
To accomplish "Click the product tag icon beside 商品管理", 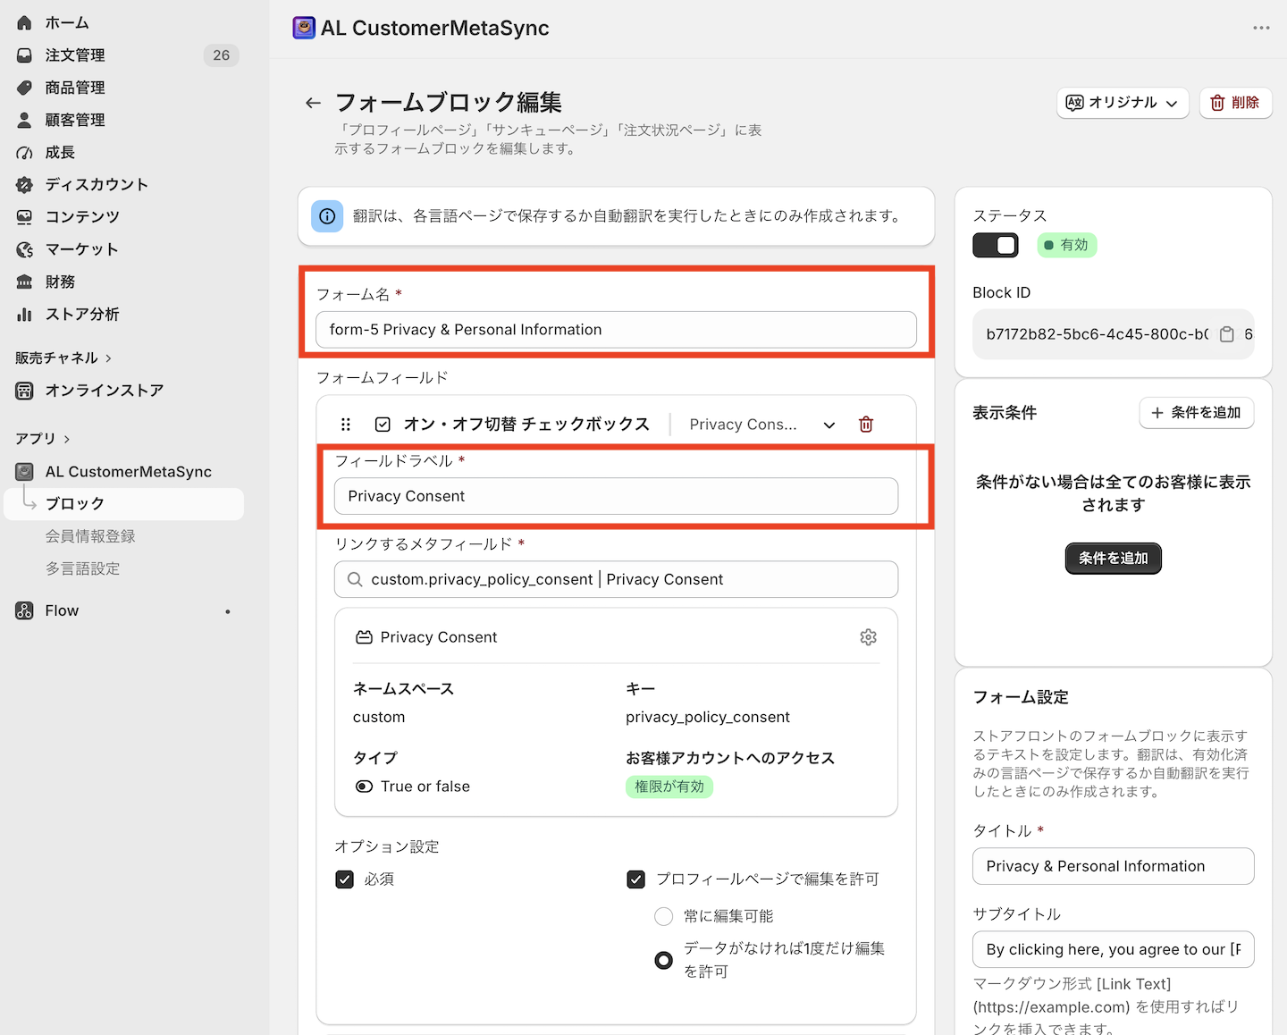I will point(24,88).
